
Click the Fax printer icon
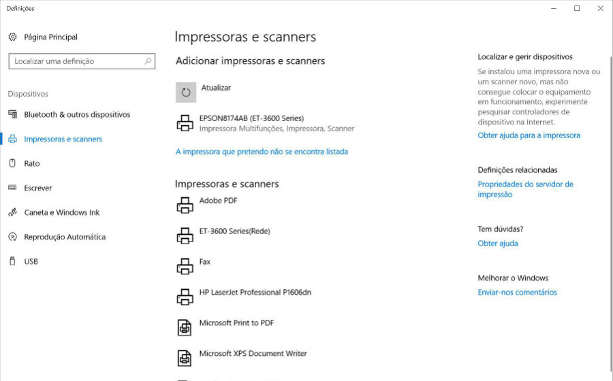[x=185, y=266]
